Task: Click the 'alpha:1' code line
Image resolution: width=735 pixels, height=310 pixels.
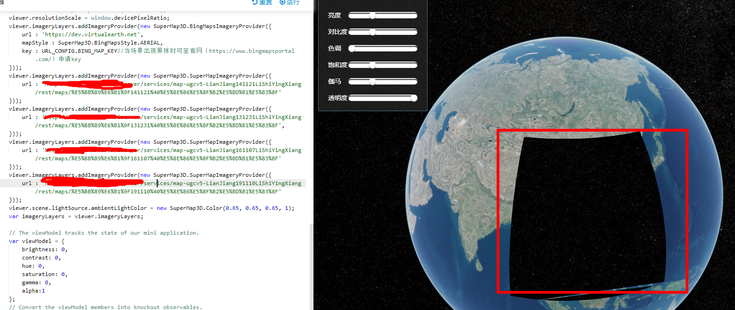Action: tap(34, 291)
